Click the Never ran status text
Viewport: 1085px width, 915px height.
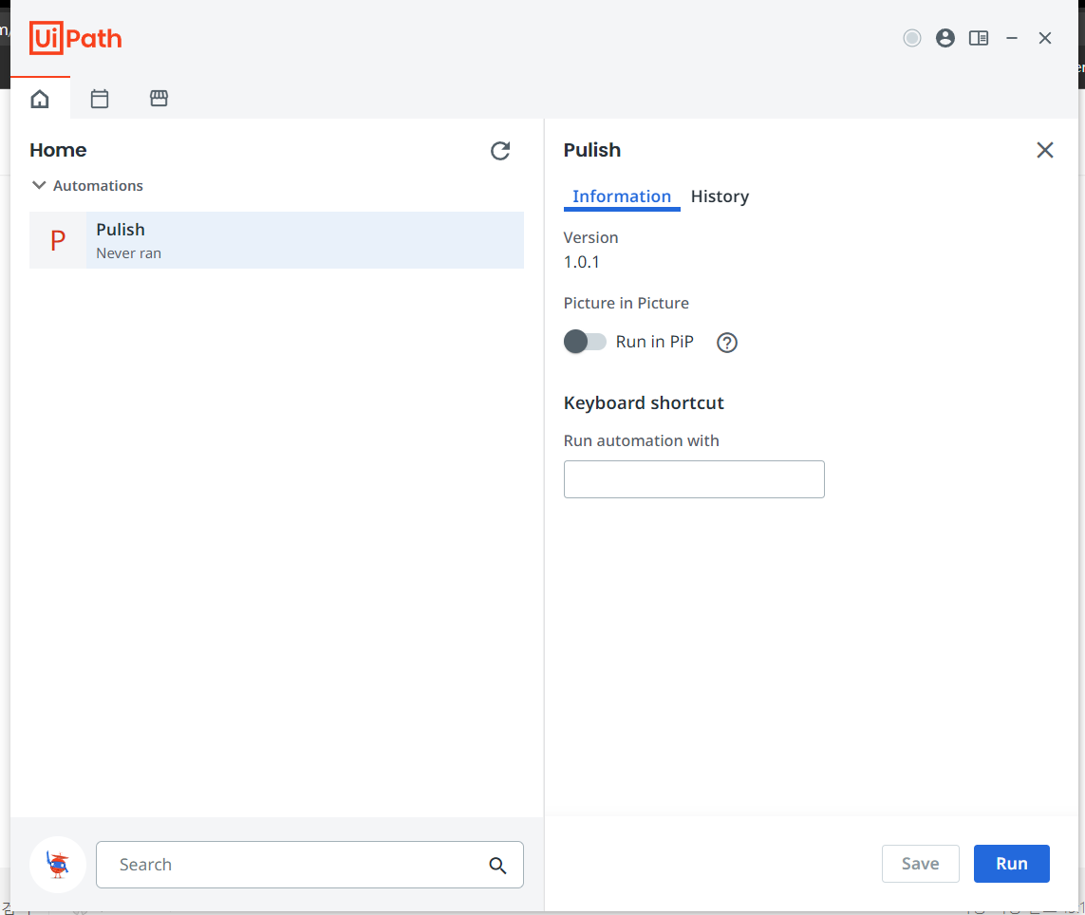[129, 253]
